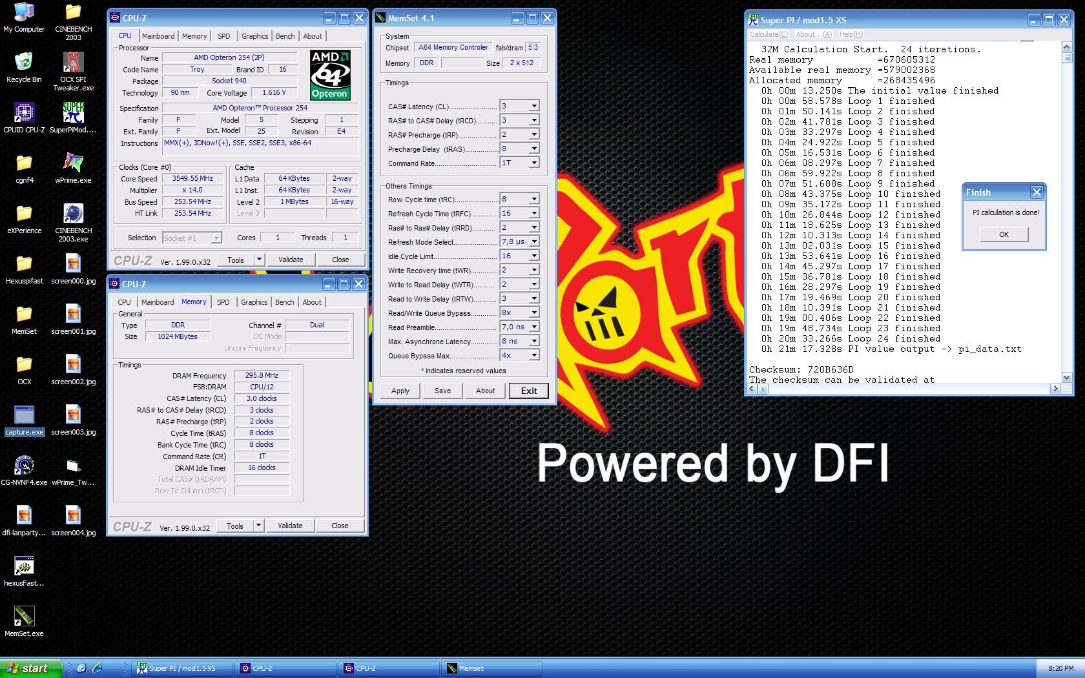Screen dimensions: 1085x678
Task: Open the cgnf4 folder icon
Action: tap(24, 168)
